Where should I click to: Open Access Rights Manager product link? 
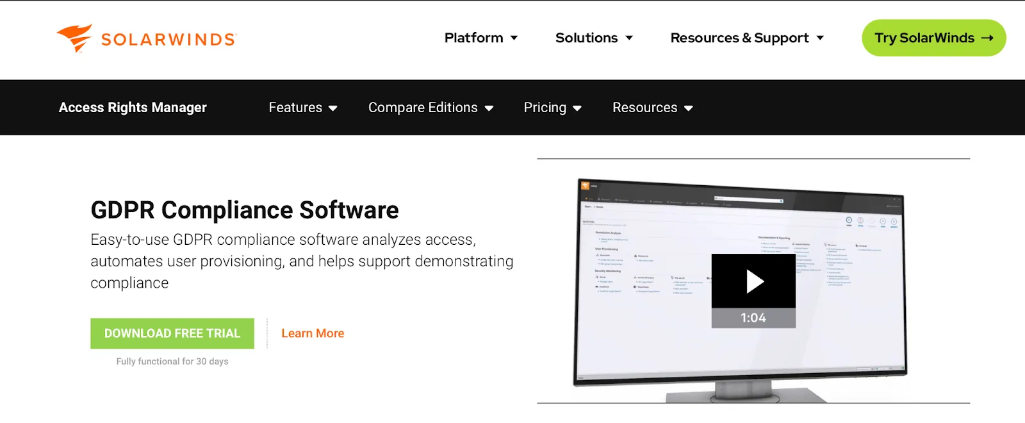point(133,108)
